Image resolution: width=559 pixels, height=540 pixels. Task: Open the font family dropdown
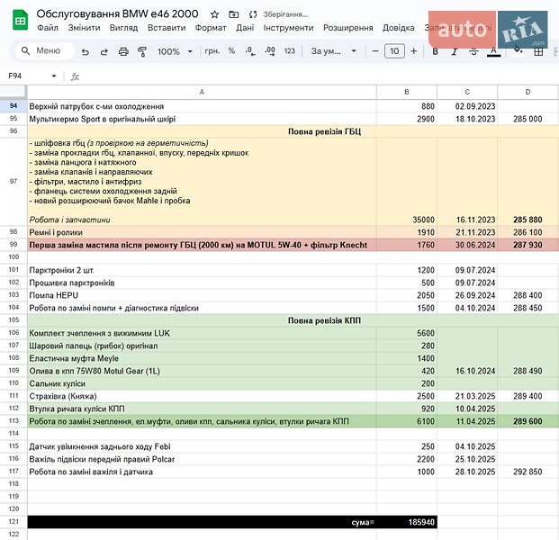click(x=334, y=51)
